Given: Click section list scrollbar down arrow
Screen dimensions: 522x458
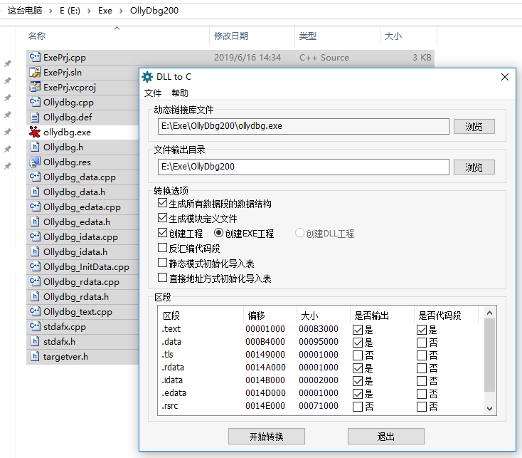Looking at the screenshot, I should click(x=489, y=409).
